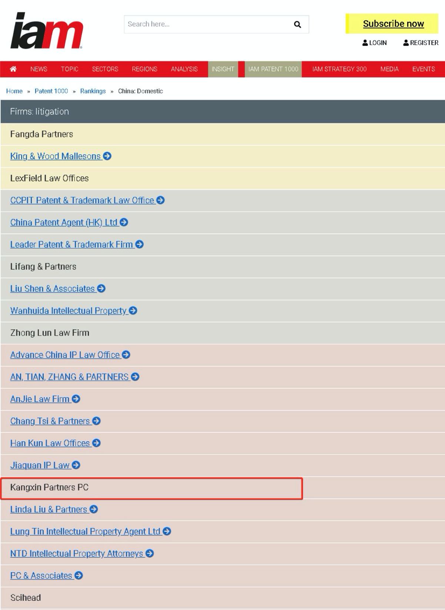Screen dimensions: 445x610
Task: Open the NEWS menu
Action: [39, 69]
